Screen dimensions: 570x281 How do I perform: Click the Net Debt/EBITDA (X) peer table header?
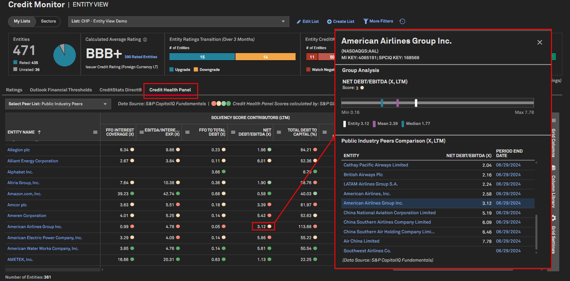click(x=469, y=156)
